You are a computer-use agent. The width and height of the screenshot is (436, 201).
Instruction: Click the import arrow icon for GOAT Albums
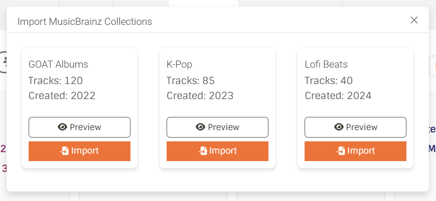[64, 151]
